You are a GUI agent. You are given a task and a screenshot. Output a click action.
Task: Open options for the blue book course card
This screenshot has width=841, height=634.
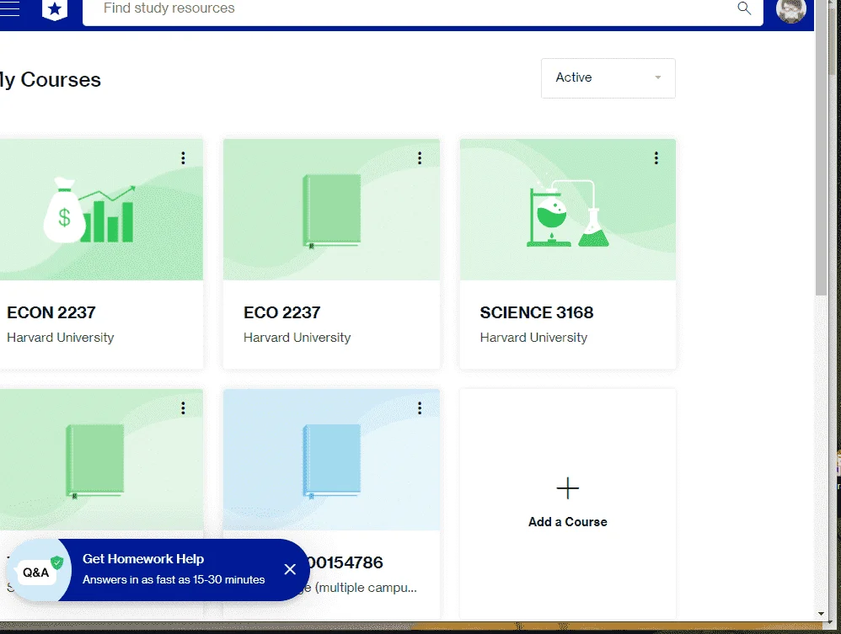420,408
